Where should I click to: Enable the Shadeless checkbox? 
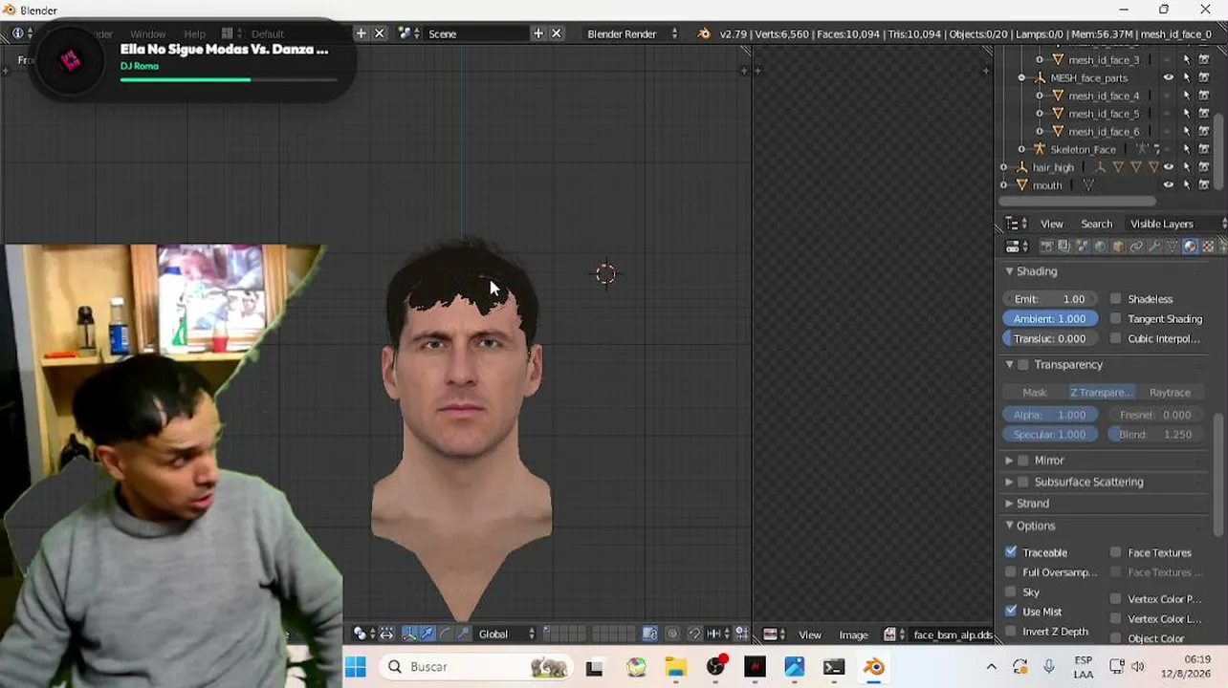coord(1115,299)
